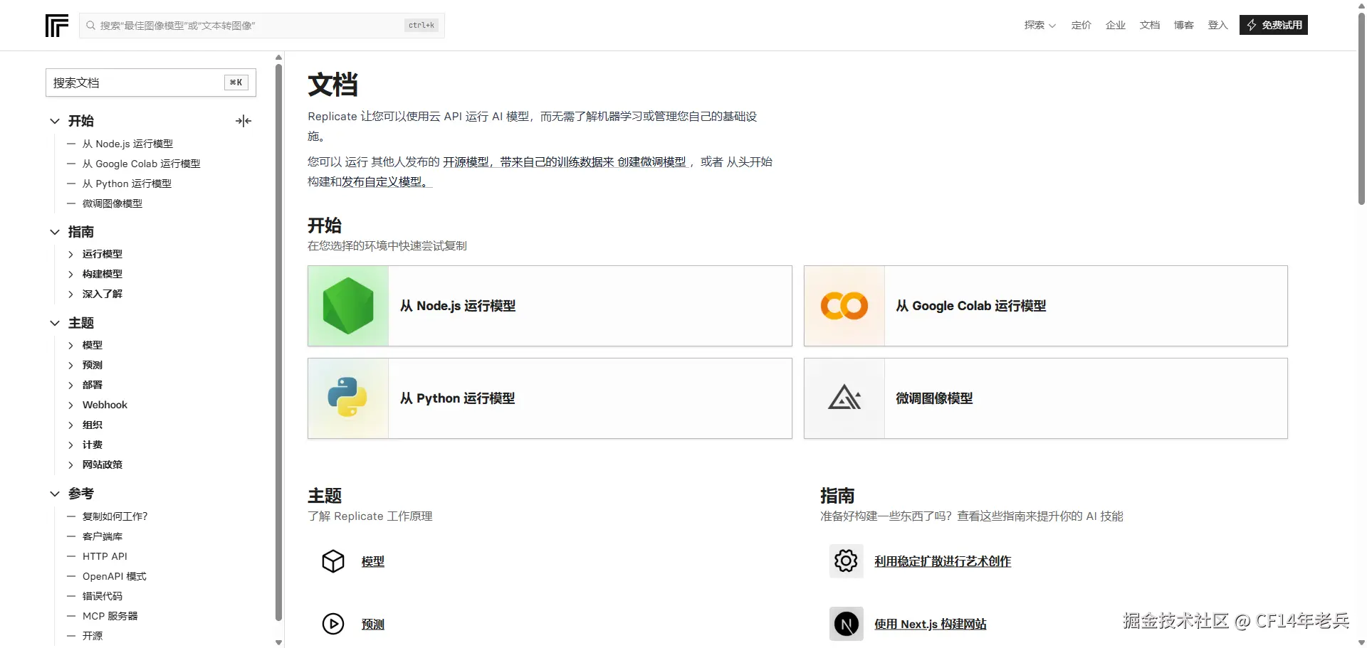Expand Webhook topic in sidebar
1367x648 pixels.
(x=70, y=405)
